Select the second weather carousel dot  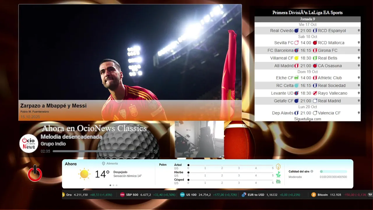pos(113,185)
